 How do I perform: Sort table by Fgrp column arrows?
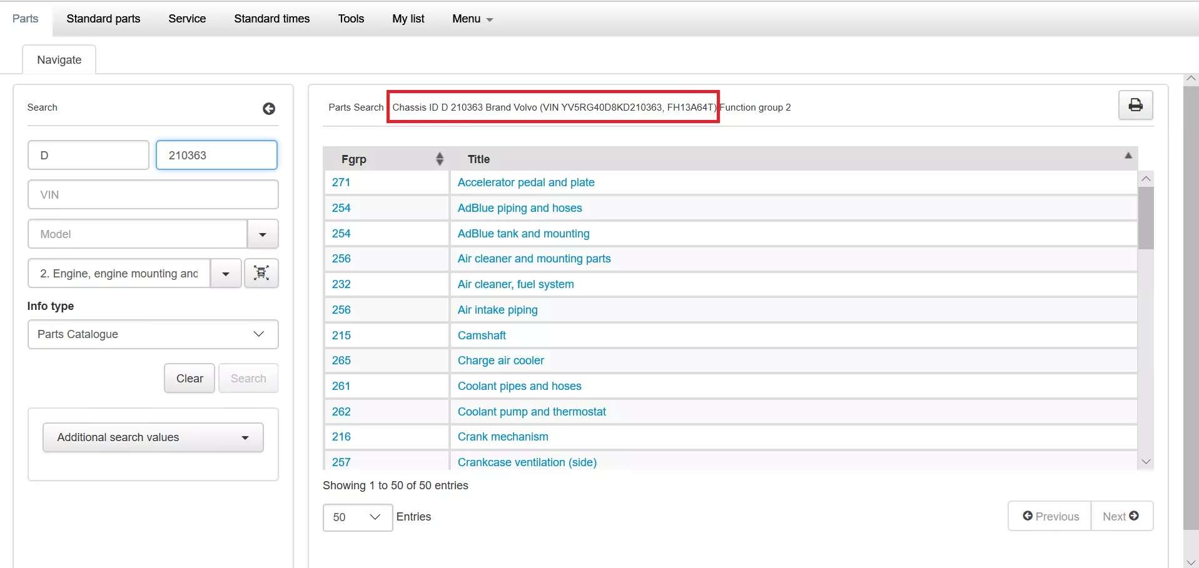point(440,159)
